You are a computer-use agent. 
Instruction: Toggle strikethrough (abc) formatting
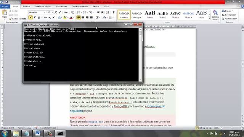pyautogui.click(x=45, y=18)
